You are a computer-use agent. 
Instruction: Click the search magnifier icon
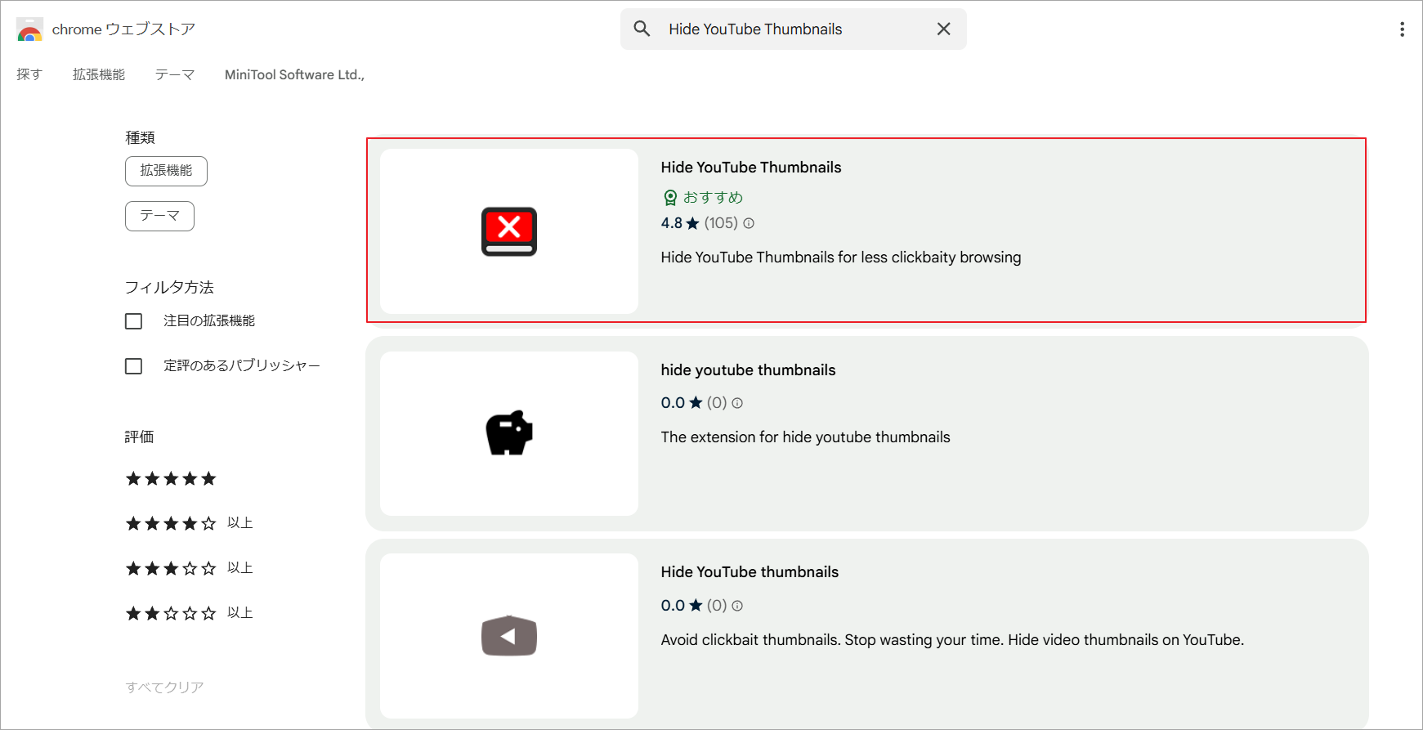(x=642, y=29)
